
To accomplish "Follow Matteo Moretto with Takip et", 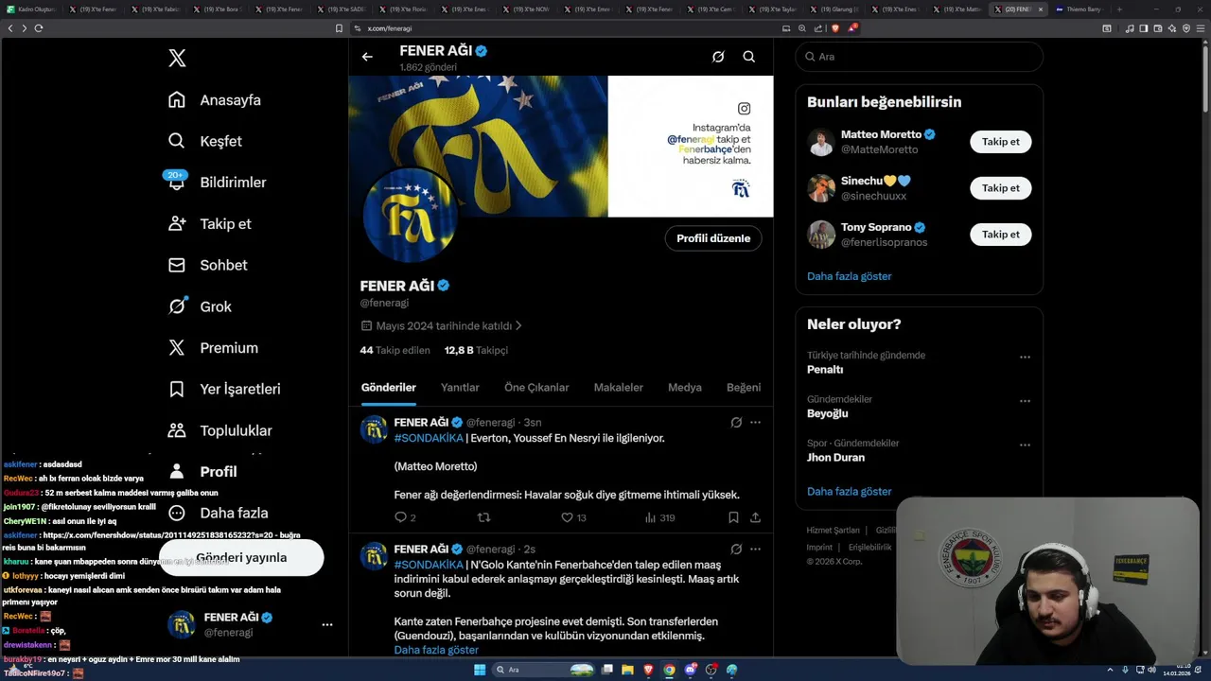I will point(1000,142).
